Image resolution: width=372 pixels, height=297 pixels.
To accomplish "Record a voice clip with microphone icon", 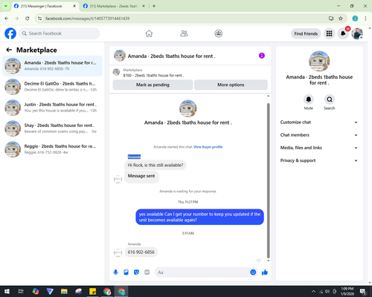I will point(115,272).
